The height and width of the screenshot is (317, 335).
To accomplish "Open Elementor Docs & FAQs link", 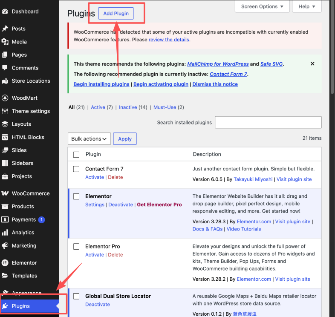I will [x=208, y=229].
